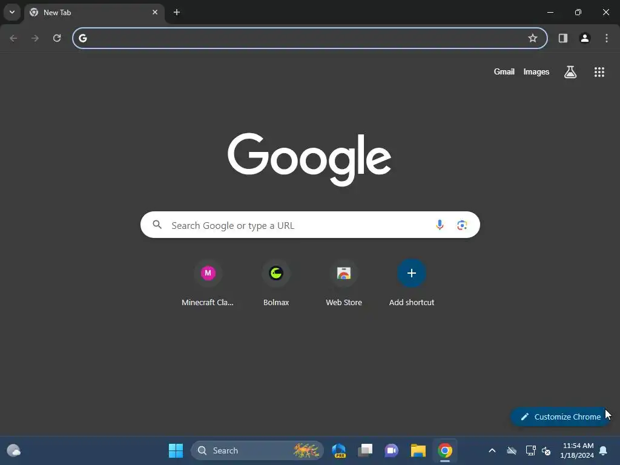The height and width of the screenshot is (465, 620).
Task: Bookmark this tab with star icon
Action: point(533,38)
